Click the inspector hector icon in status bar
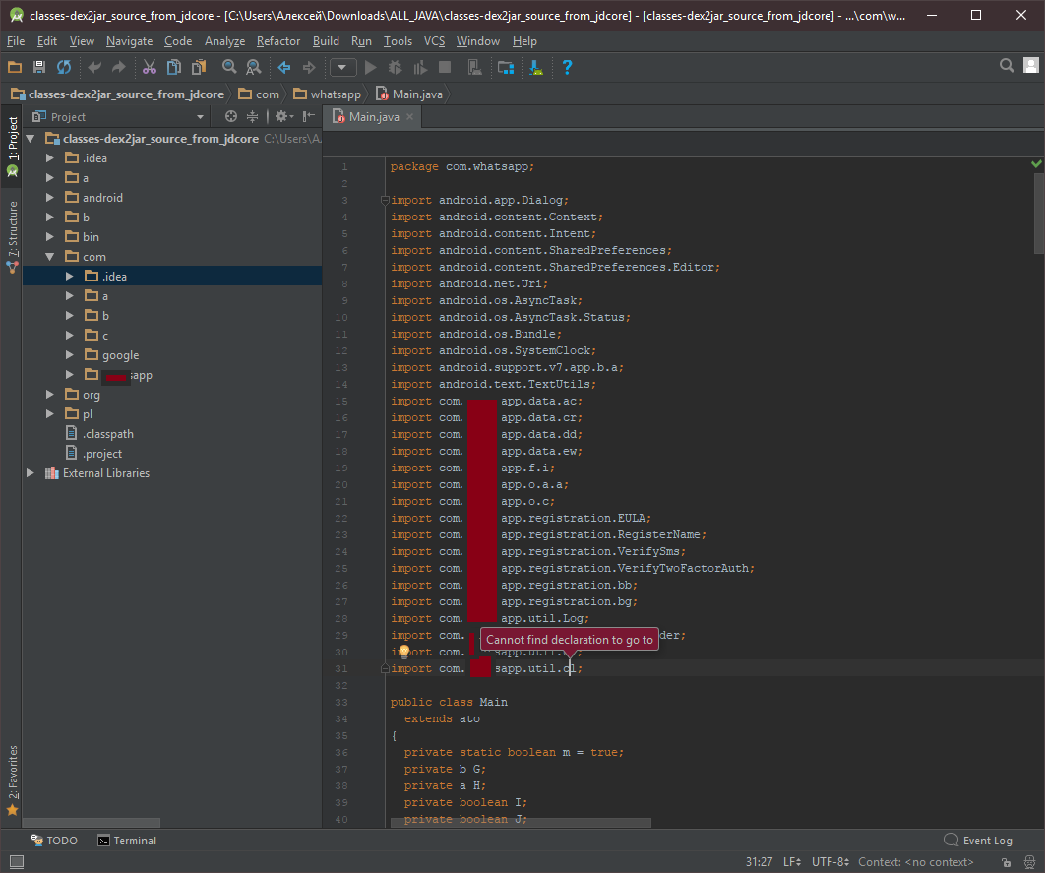Screen dimensions: 1045x873 [1029, 862]
